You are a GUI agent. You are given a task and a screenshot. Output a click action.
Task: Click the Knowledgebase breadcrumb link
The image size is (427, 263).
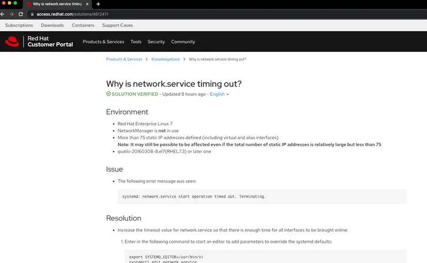[166, 59]
